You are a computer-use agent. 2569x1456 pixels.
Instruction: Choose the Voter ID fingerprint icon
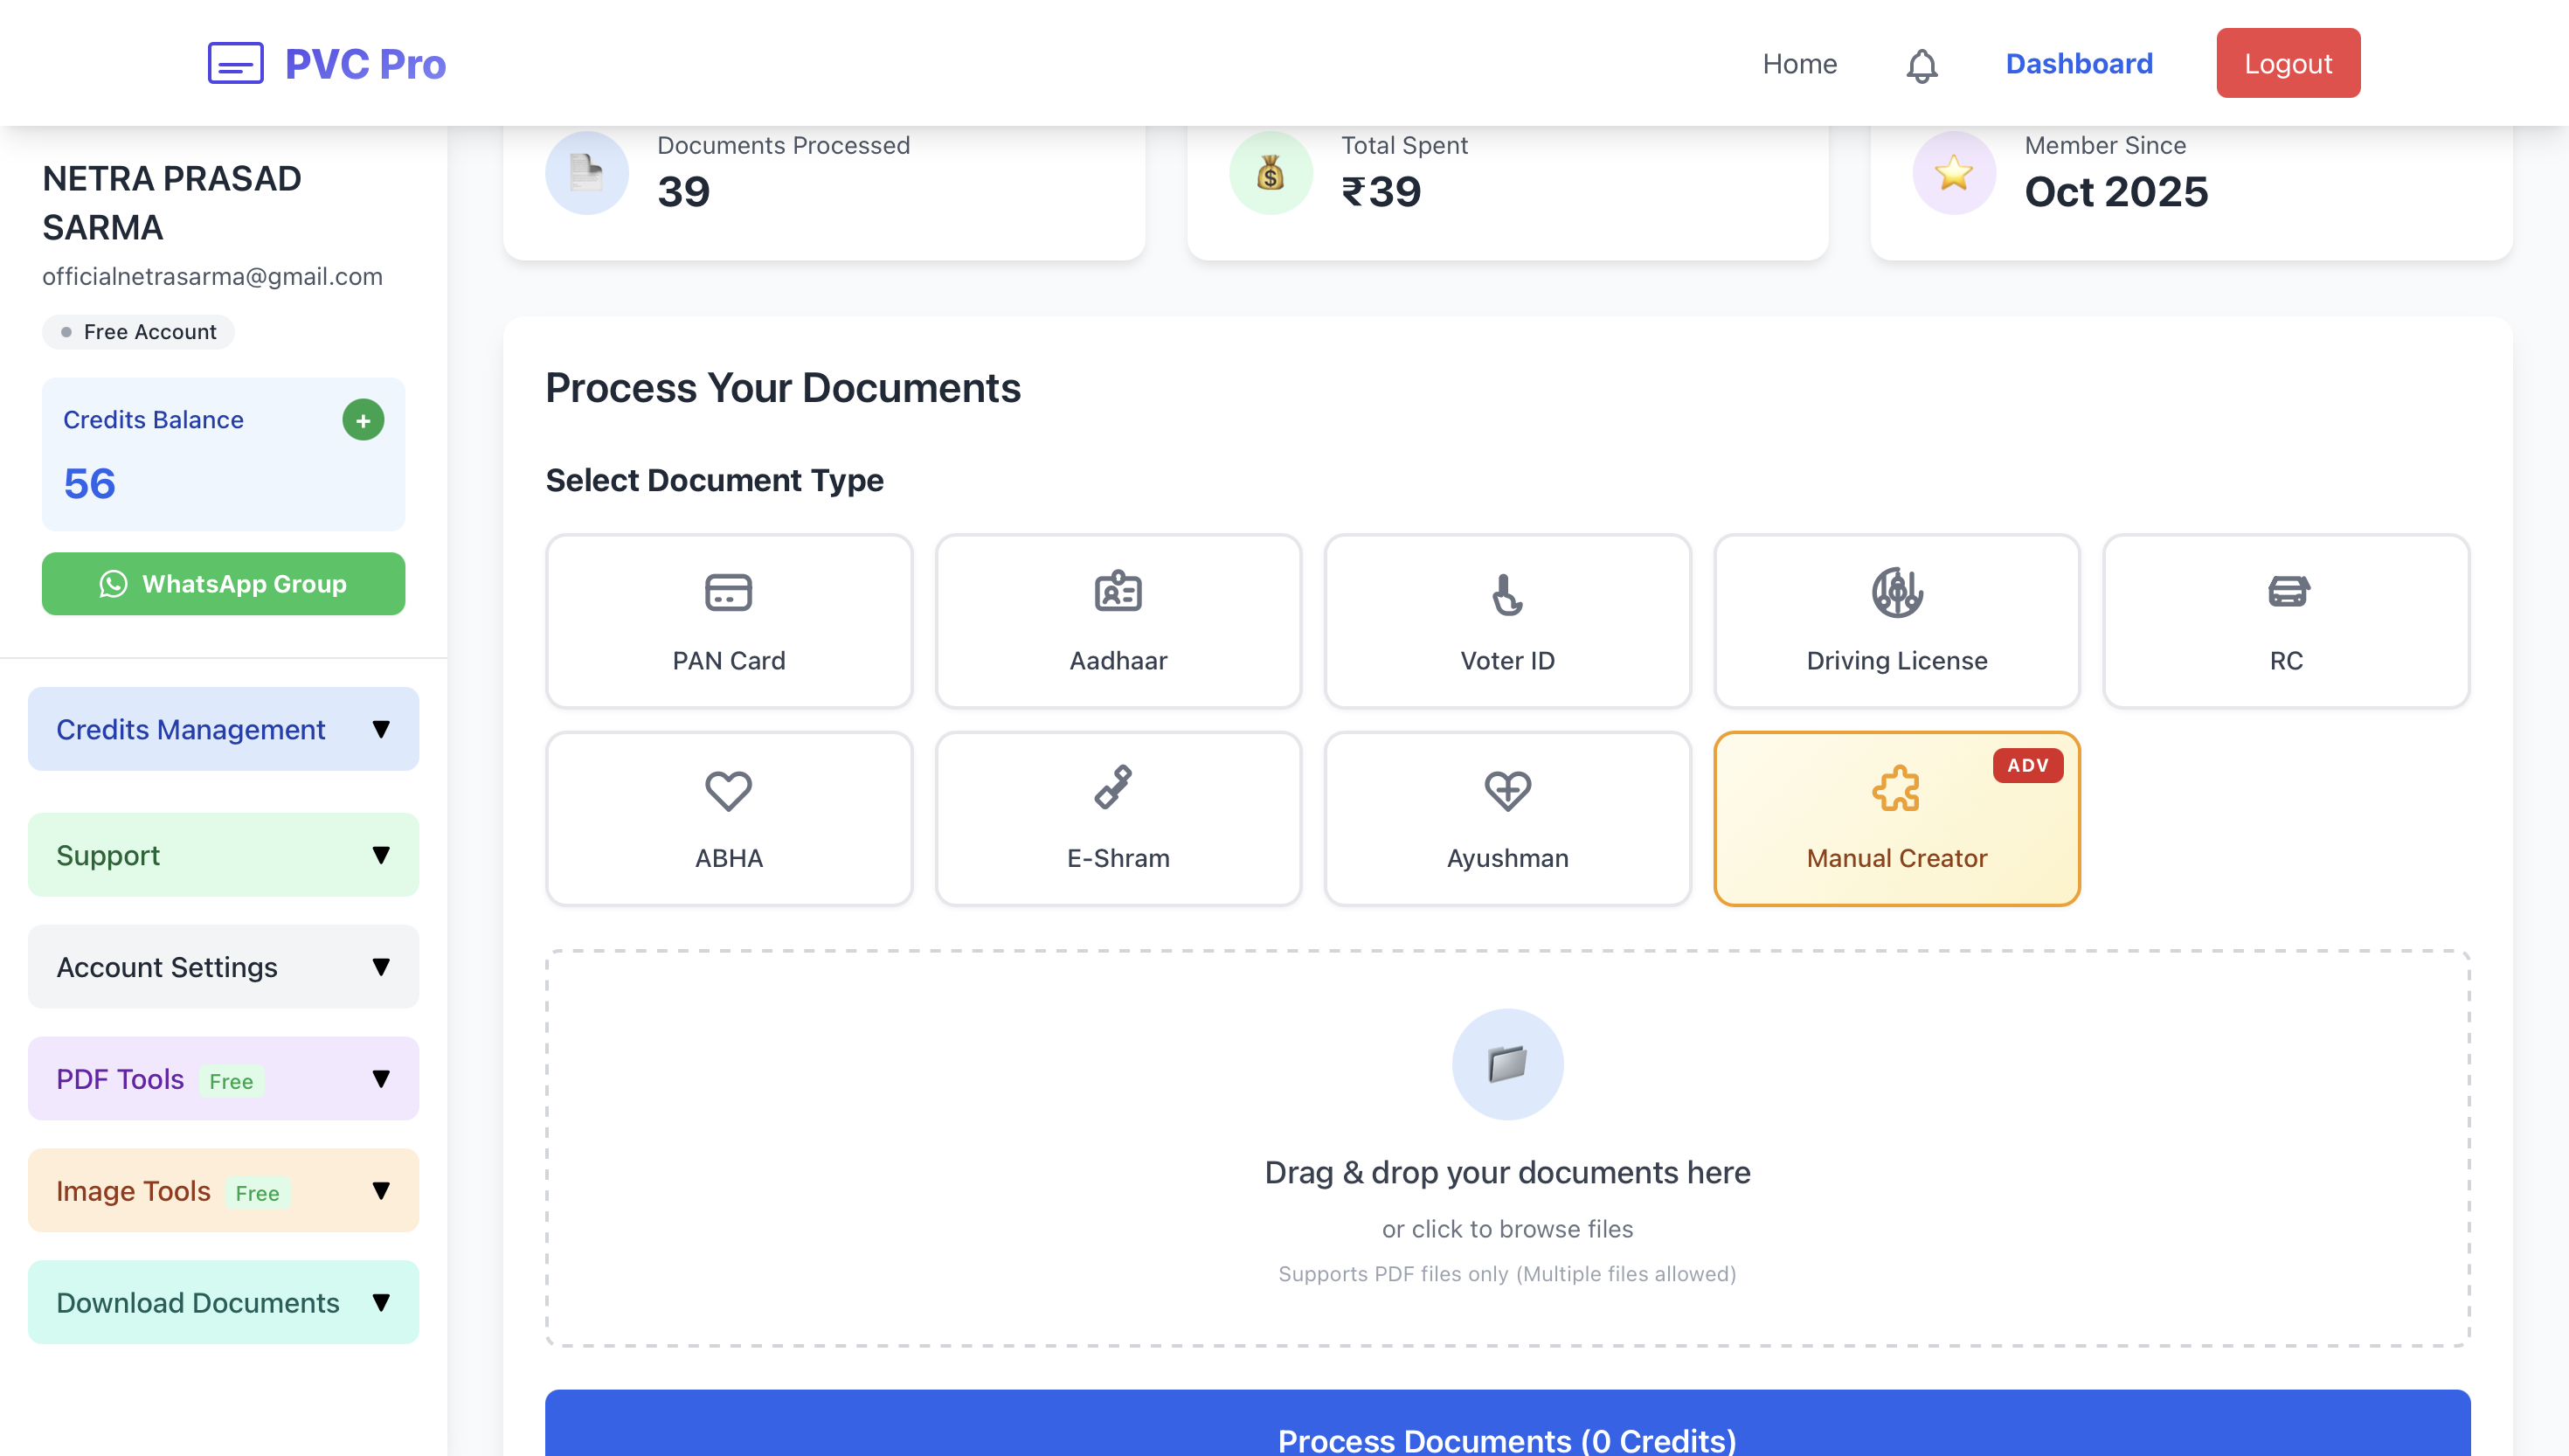[1506, 591]
